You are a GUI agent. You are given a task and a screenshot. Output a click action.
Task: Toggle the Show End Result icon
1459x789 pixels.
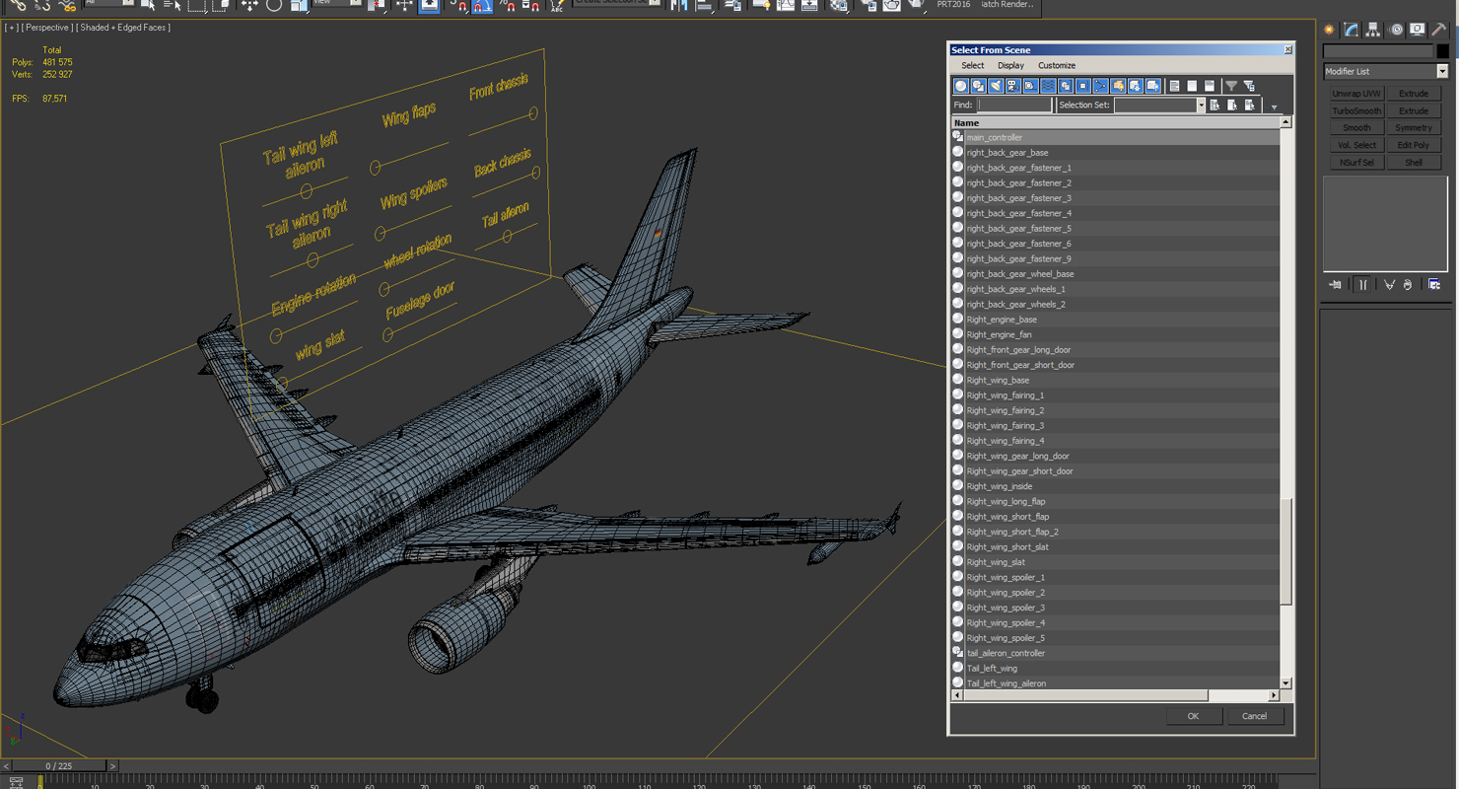coord(1363,285)
